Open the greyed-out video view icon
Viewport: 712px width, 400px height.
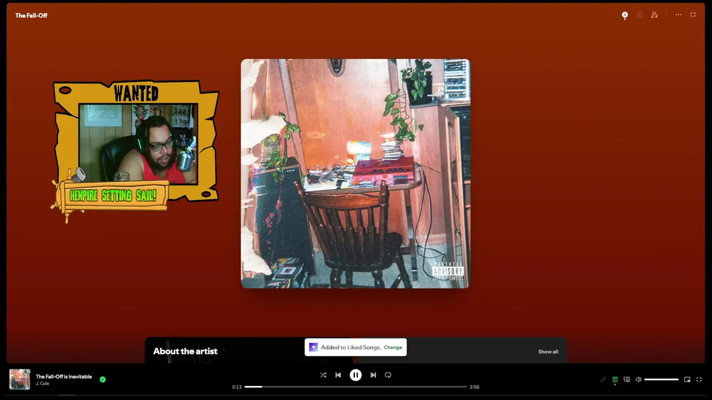click(639, 15)
